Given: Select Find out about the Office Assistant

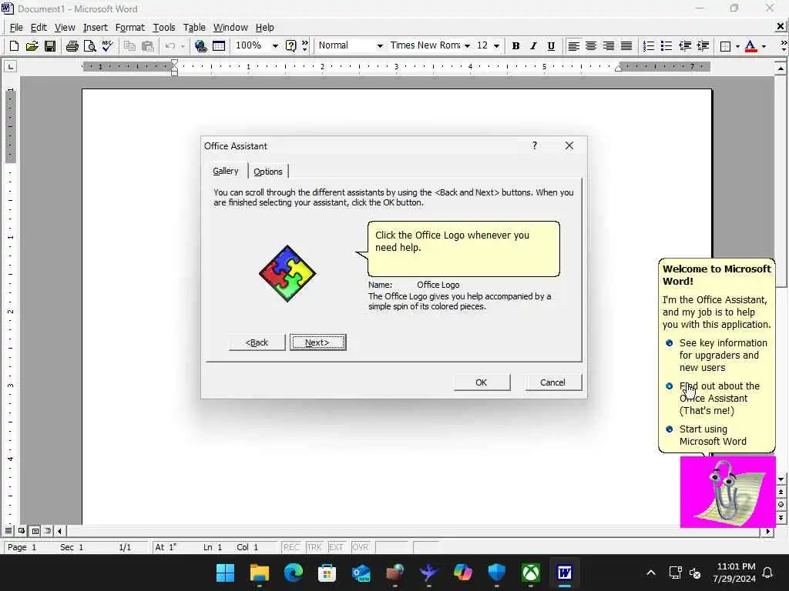Looking at the screenshot, I should point(714,398).
